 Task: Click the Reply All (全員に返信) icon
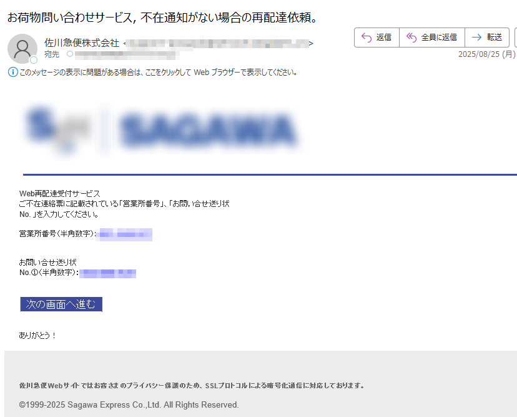tap(411, 38)
